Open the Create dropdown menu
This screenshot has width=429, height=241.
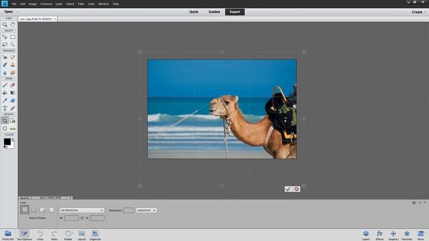tap(419, 12)
